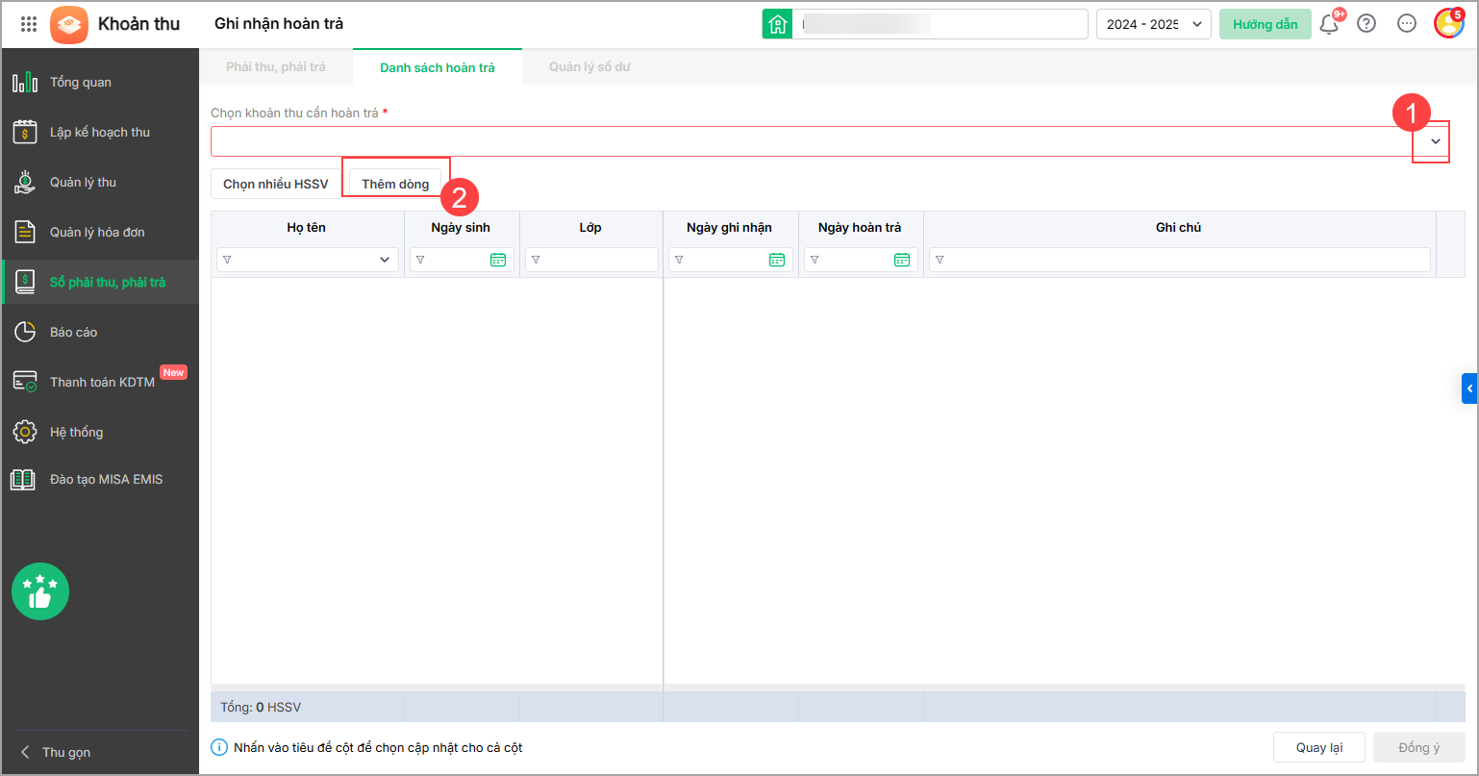
Task: Click the Ghi chú filter funnel icon
Action: tap(940, 260)
